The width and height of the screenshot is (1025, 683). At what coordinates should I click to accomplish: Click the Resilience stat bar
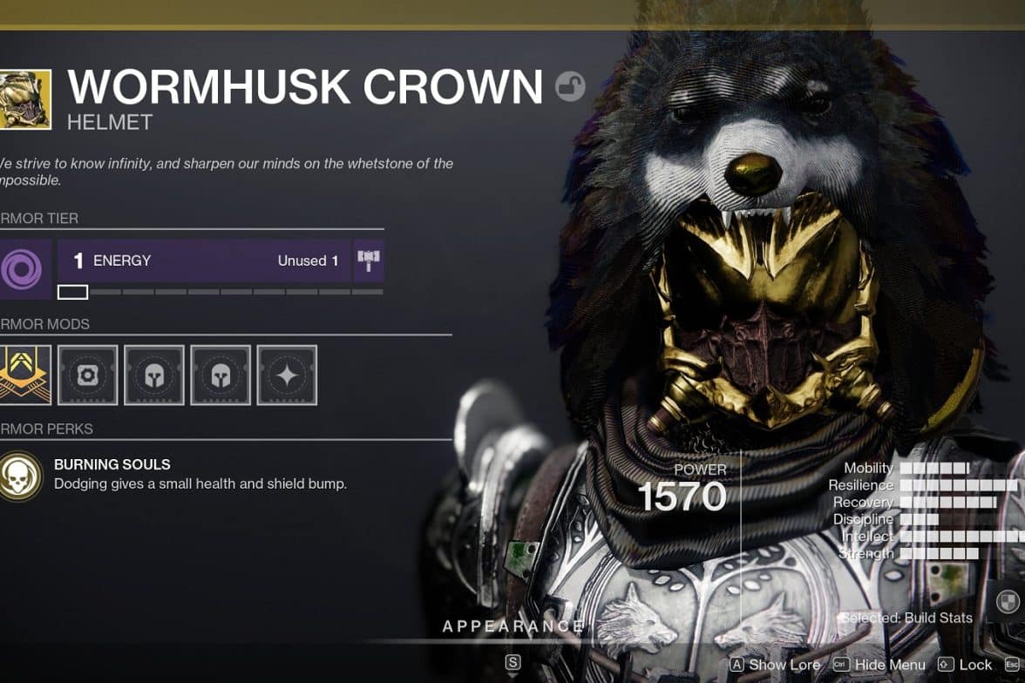959,485
